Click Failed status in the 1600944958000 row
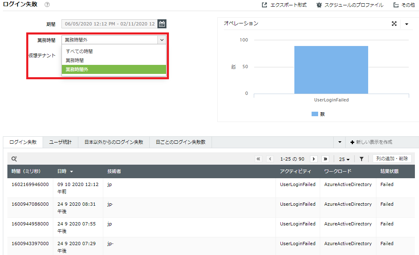419x255 pixels. (387, 224)
